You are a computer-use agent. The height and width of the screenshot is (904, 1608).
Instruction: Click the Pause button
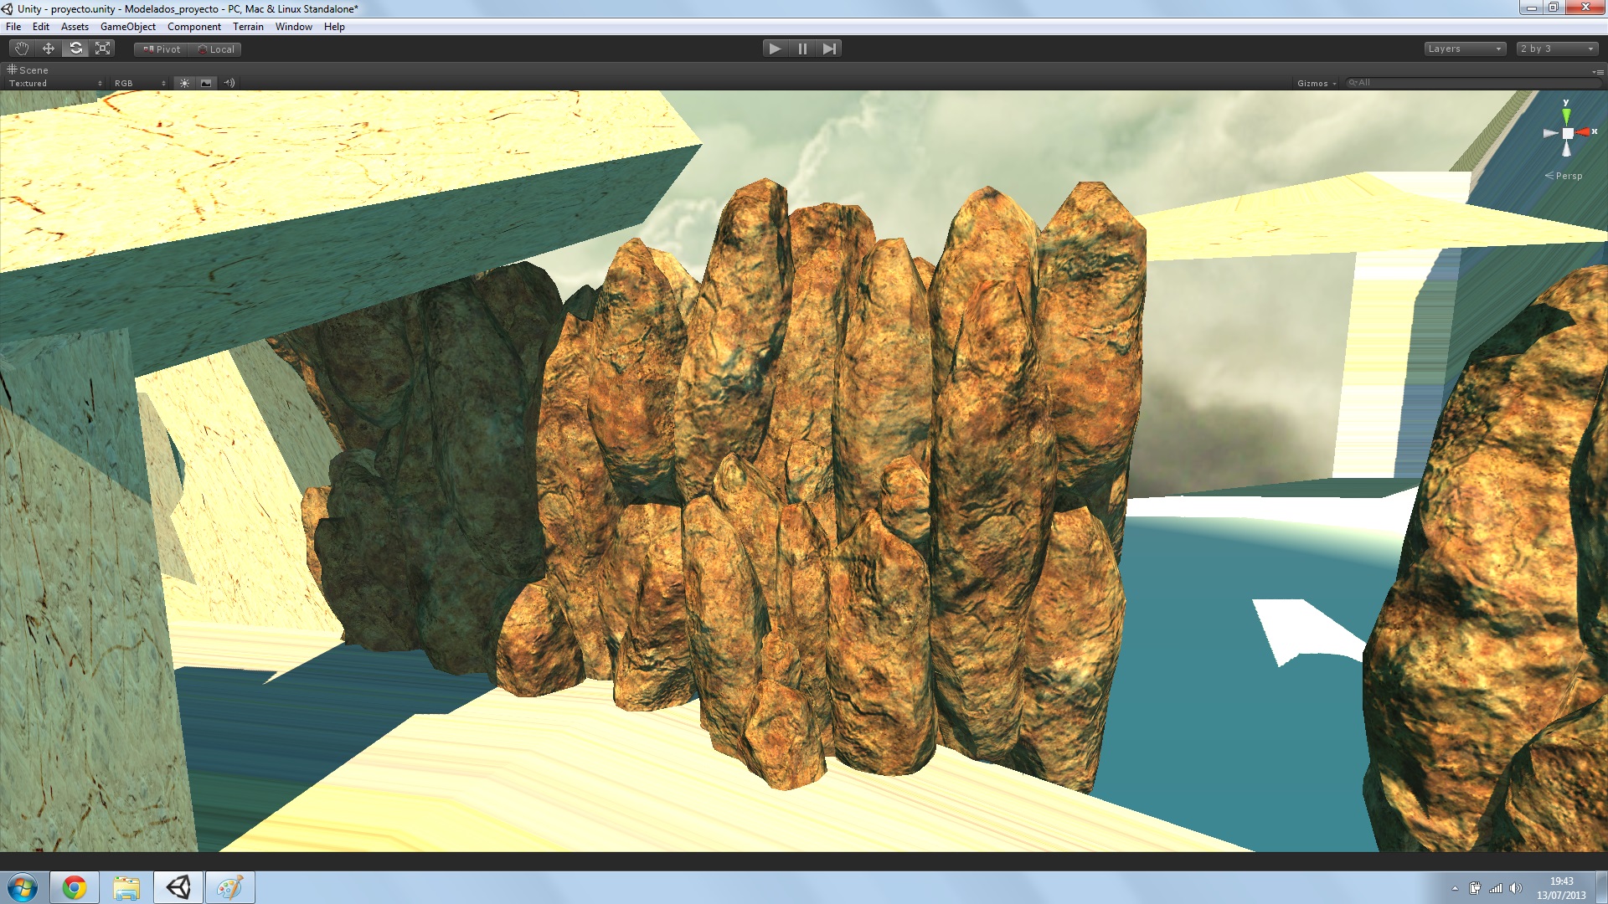[802, 49]
